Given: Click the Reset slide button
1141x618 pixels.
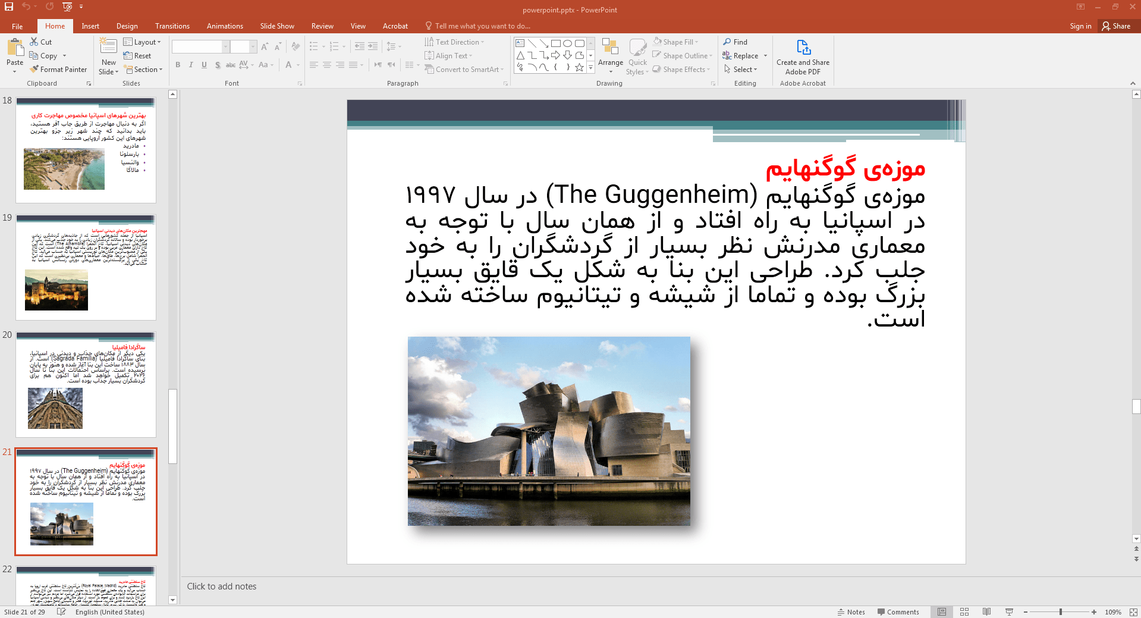Looking at the screenshot, I should pyautogui.click(x=137, y=56).
